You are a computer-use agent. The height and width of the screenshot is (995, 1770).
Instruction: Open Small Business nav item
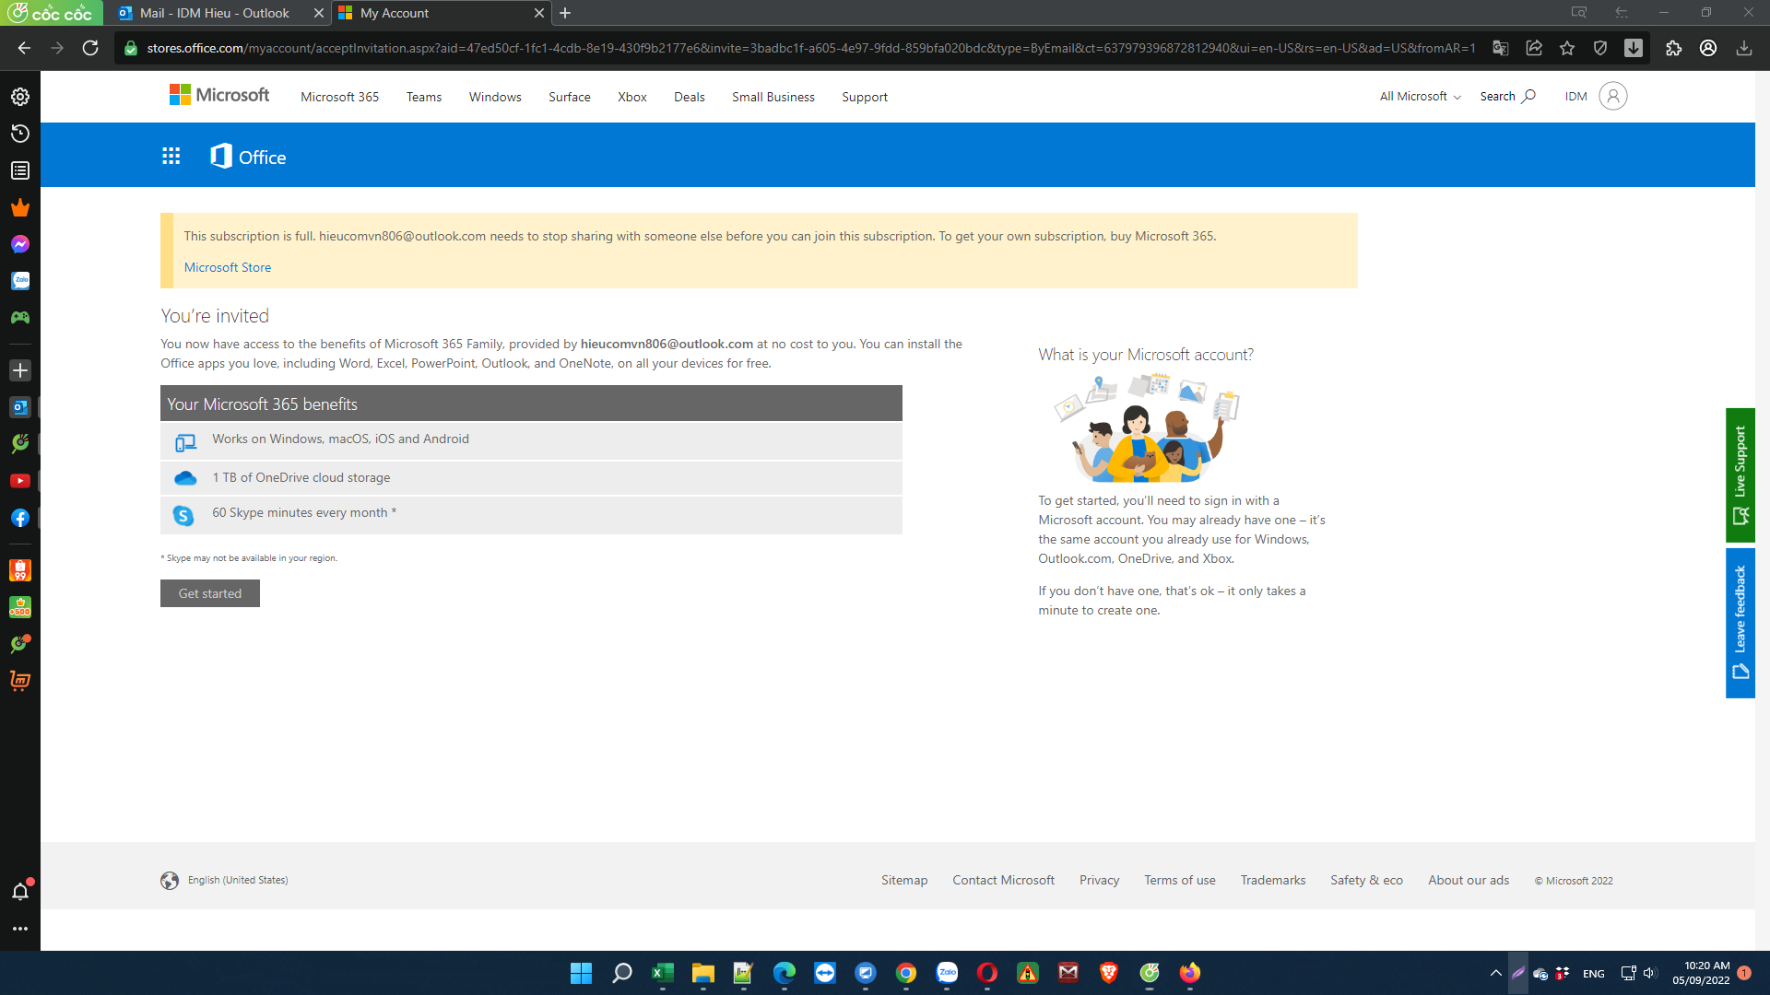[773, 97]
